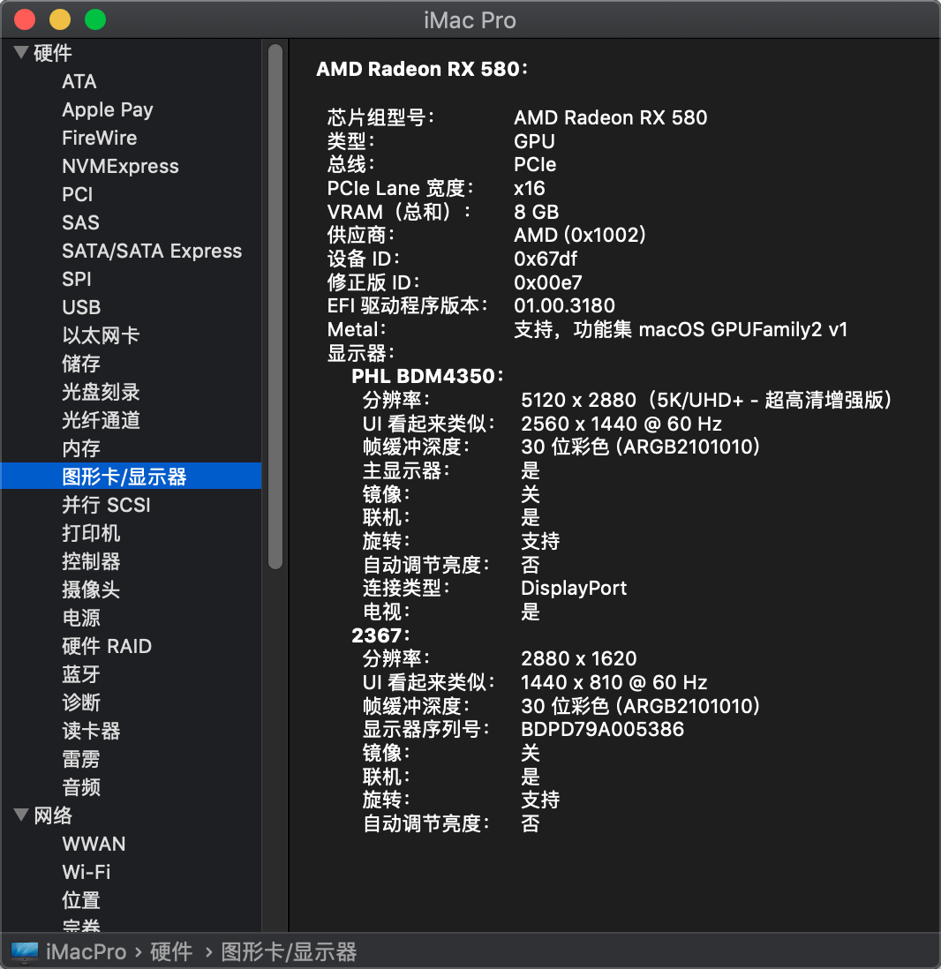The image size is (941, 969).
Task: Click 2560 x 1440 @ 60 Hz value
Action: tap(621, 424)
